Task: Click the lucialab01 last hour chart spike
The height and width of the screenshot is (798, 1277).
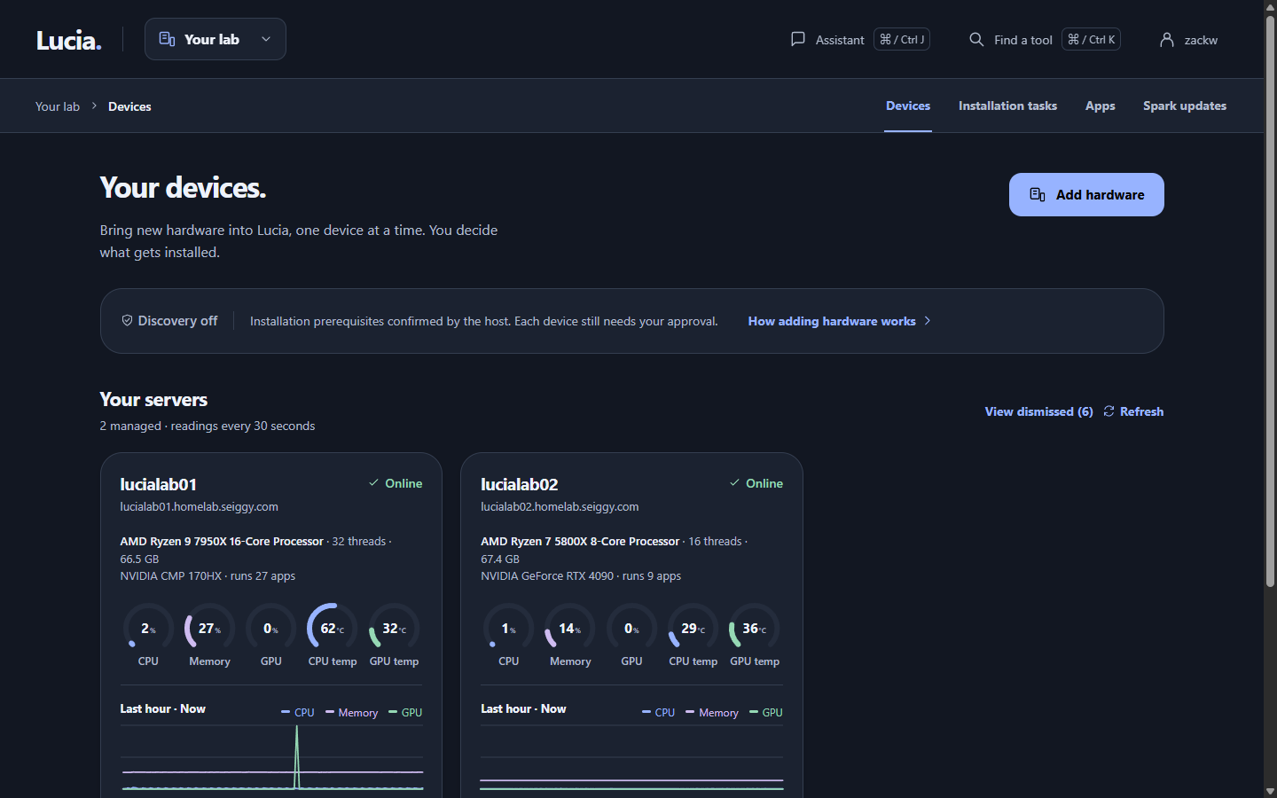Action: [x=297, y=755]
